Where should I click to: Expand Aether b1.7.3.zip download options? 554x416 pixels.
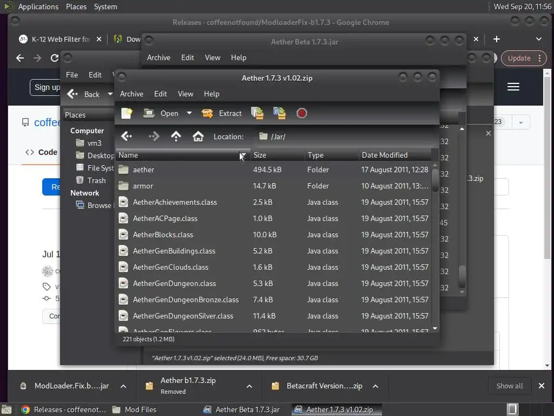[x=249, y=386]
